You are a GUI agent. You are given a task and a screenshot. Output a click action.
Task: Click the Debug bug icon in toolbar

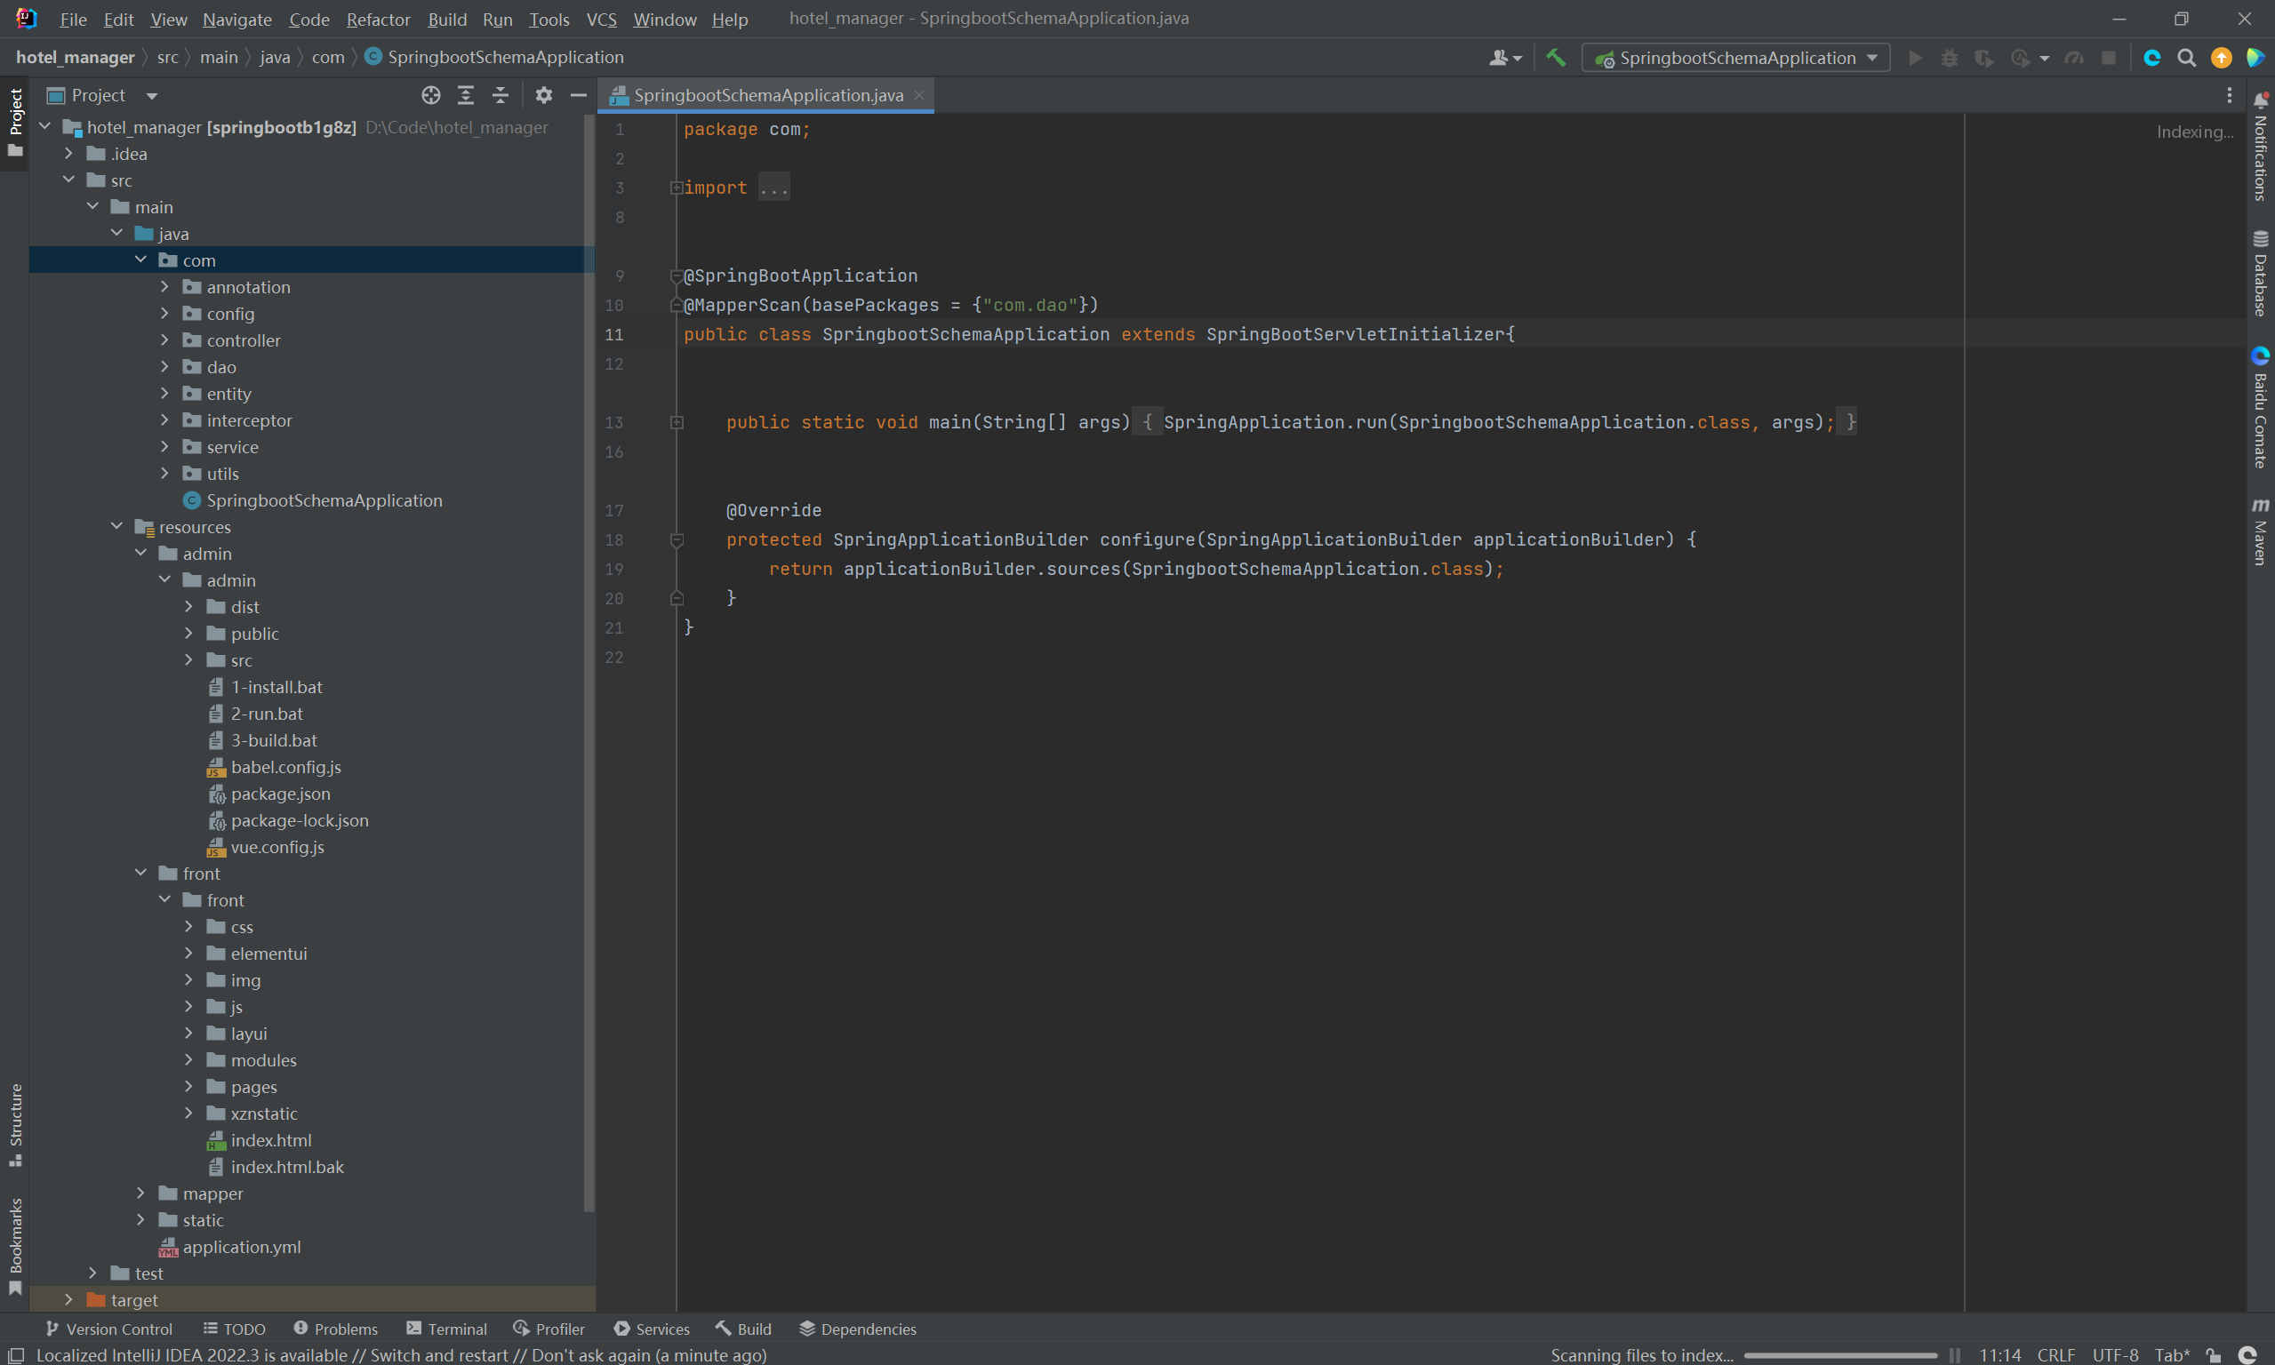pyautogui.click(x=1950, y=58)
